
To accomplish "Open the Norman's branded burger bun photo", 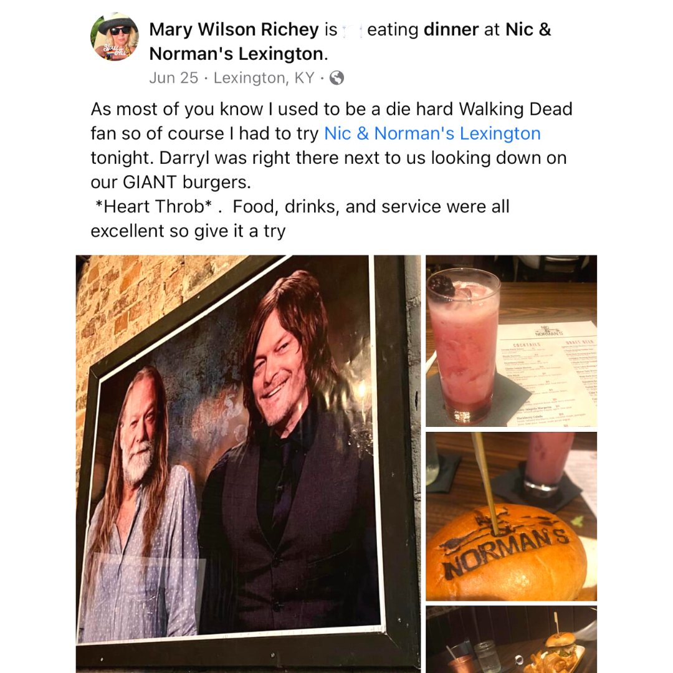I will click(511, 517).
